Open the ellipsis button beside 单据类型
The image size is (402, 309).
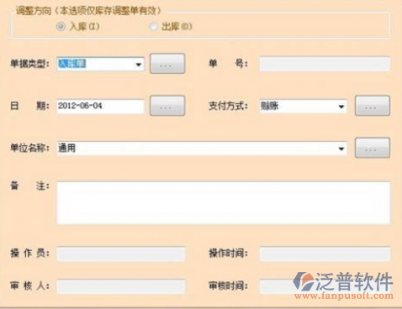(167, 64)
